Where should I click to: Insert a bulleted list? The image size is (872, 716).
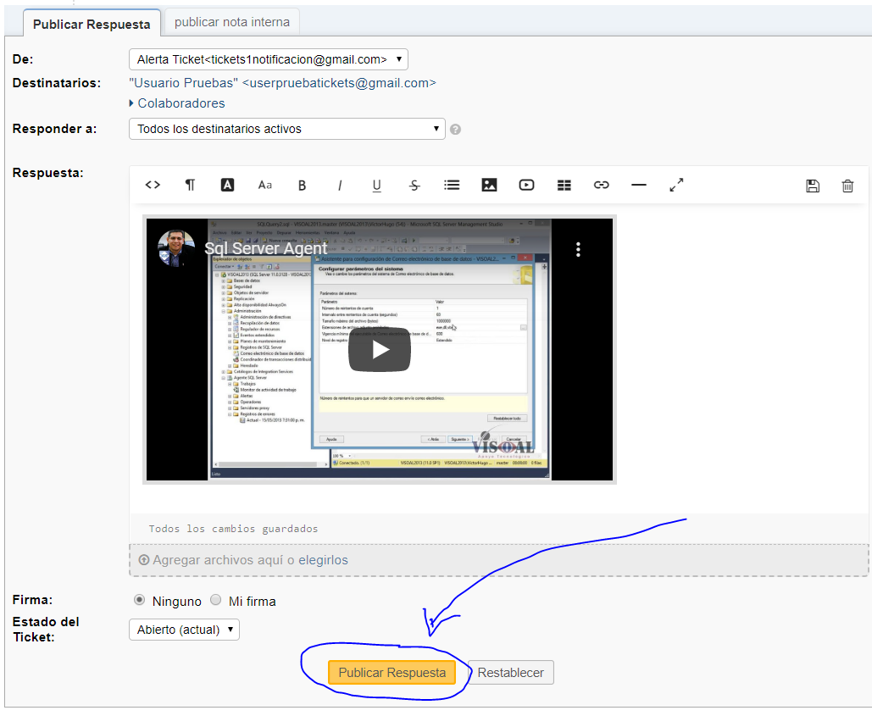tap(452, 185)
